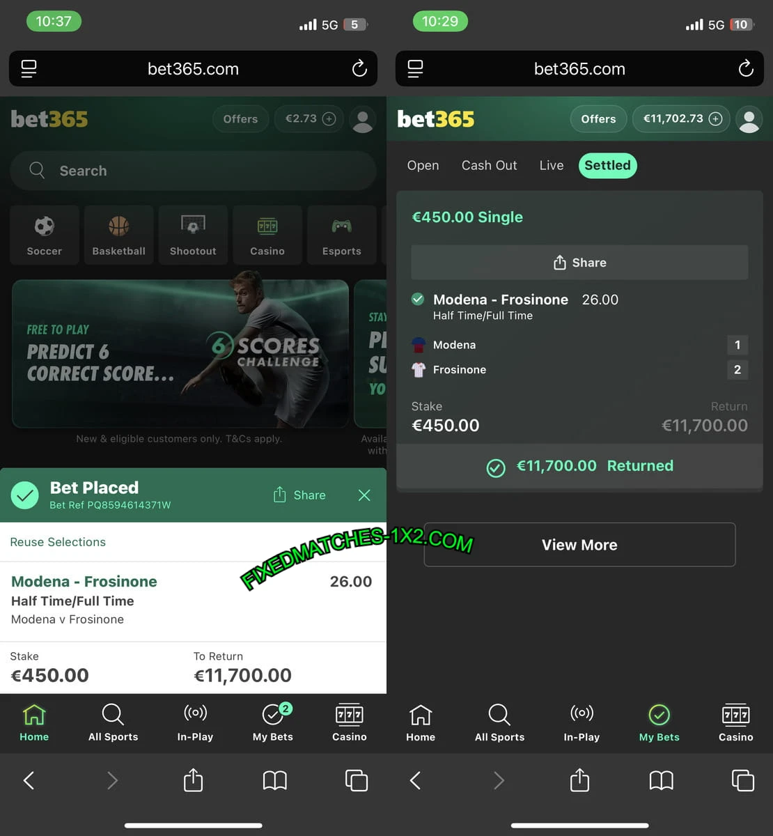Select the Settled bets filter
Image resolution: width=773 pixels, height=836 pixels.
[607, 165]
